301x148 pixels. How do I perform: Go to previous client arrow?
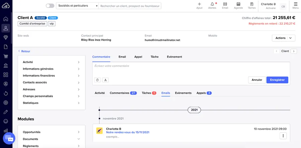coord(277,51)
